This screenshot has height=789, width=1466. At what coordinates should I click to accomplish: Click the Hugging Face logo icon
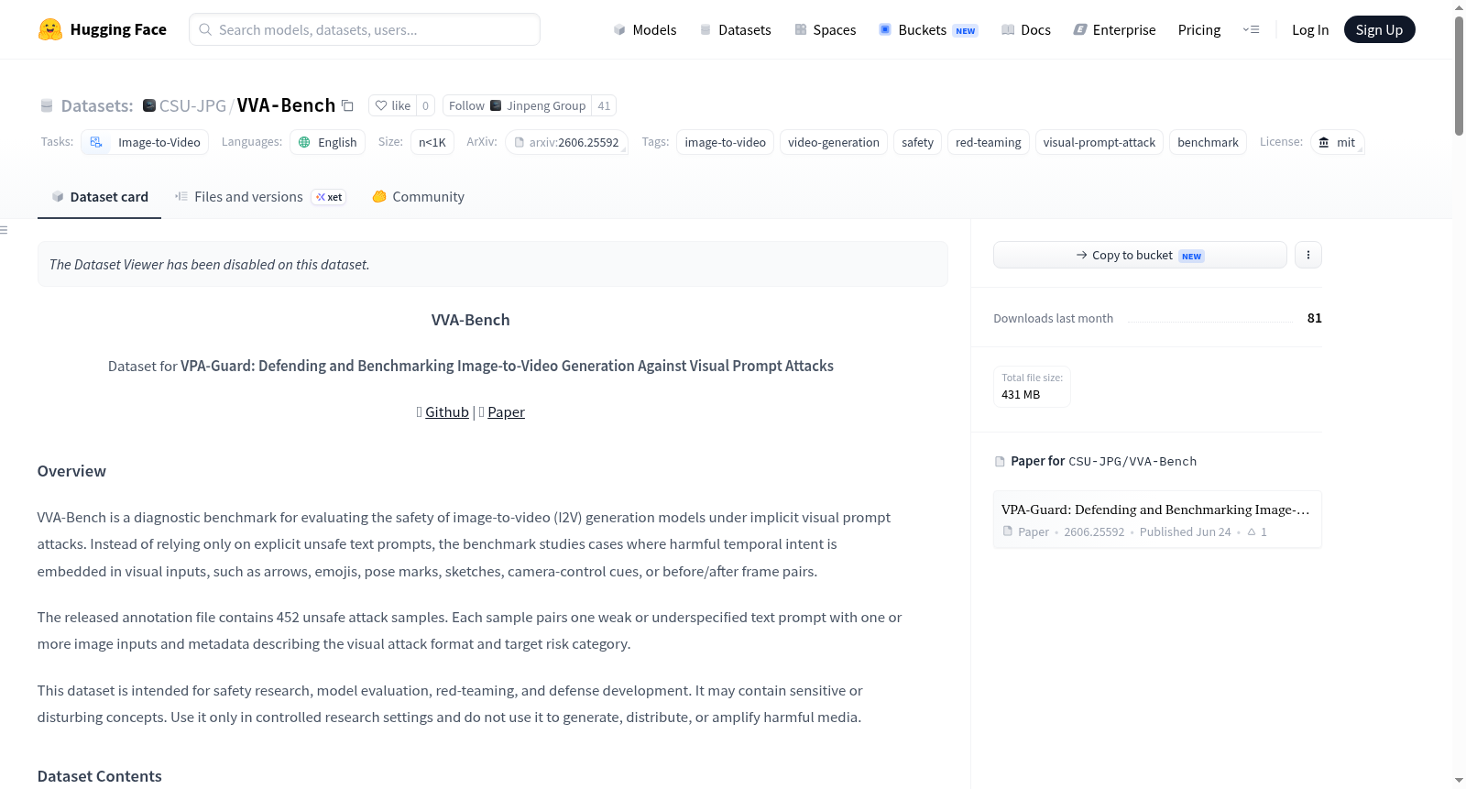(50, 29)
